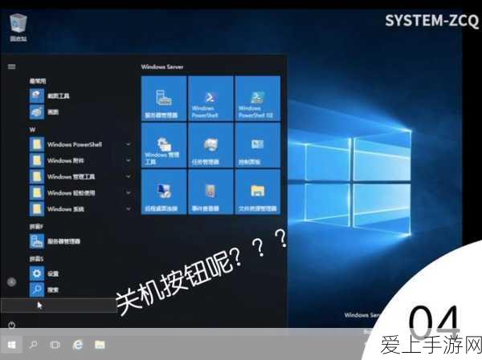Screen dimensions: 482x360
Task: Open Task View from the taskbar
Action: pos(55,345)
